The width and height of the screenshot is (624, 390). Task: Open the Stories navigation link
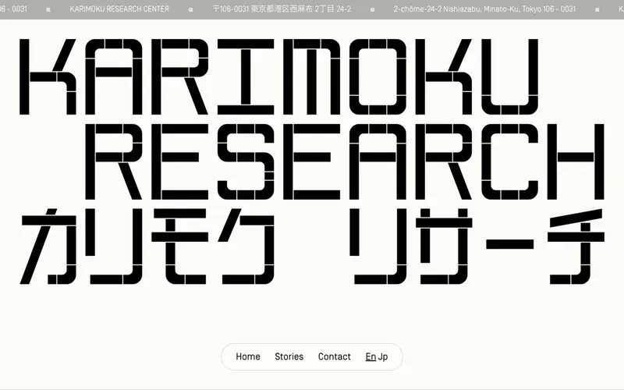pos(289,356)
